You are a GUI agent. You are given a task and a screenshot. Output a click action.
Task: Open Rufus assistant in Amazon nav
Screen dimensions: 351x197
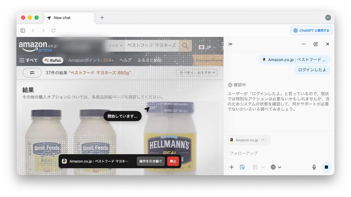click(53, 60)
